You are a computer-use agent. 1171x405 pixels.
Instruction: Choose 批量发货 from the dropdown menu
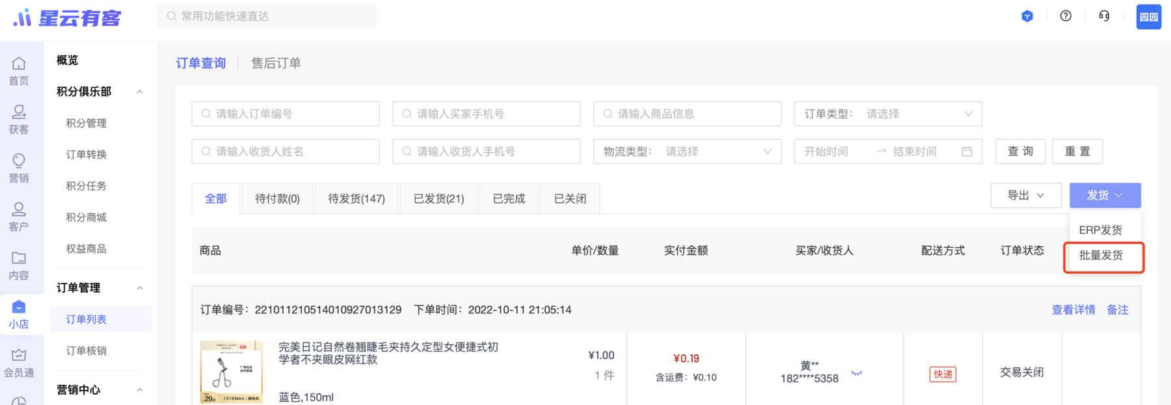pos(1101,255)
